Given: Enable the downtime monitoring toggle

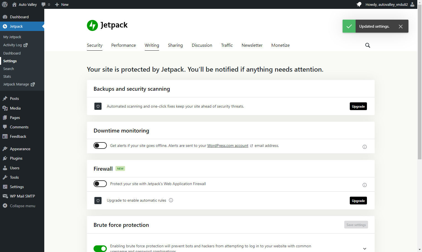Looking at the screenshot, I should [x=100, y=146].
